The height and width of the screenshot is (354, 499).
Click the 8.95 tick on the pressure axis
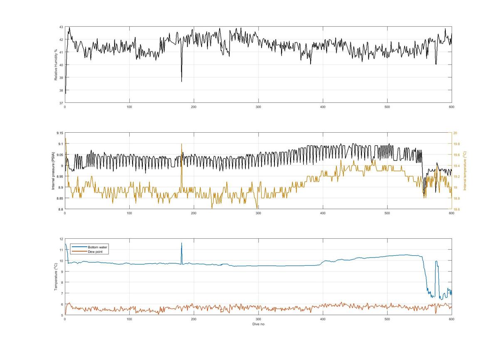point(60,176)
